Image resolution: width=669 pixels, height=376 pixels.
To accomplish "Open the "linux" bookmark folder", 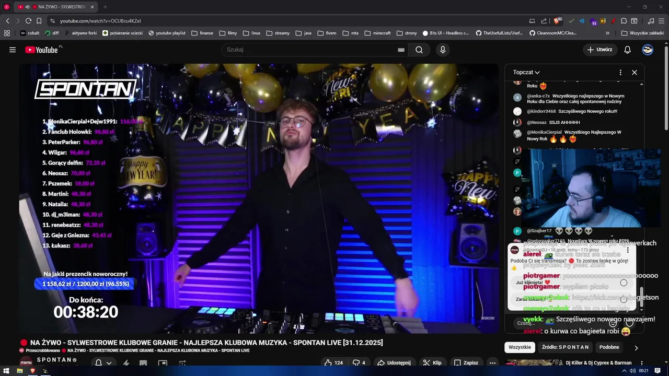I will pos(252,33).
